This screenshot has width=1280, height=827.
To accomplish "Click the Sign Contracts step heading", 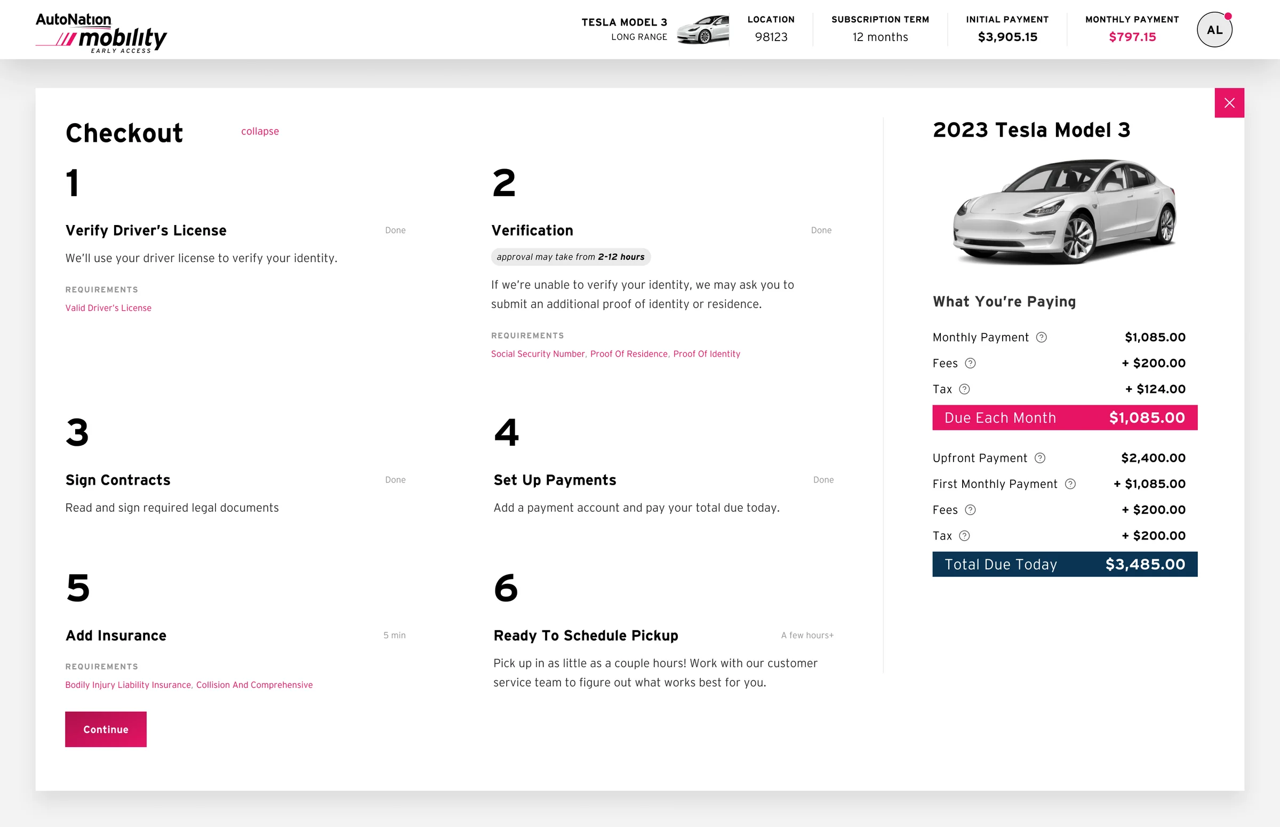I will pos(118,480).
